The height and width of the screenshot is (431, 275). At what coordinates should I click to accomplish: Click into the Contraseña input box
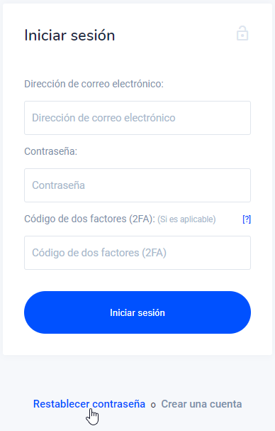click(137, 185)
